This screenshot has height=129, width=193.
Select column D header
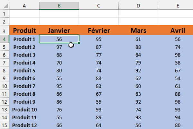138,6
